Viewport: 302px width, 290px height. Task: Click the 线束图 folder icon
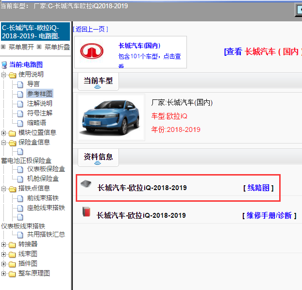12,255
